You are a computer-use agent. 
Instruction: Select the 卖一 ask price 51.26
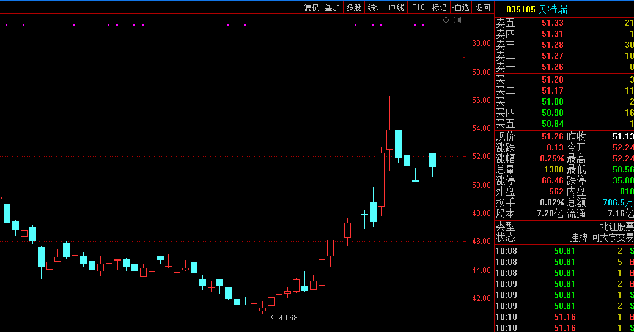tap(552, 67)
